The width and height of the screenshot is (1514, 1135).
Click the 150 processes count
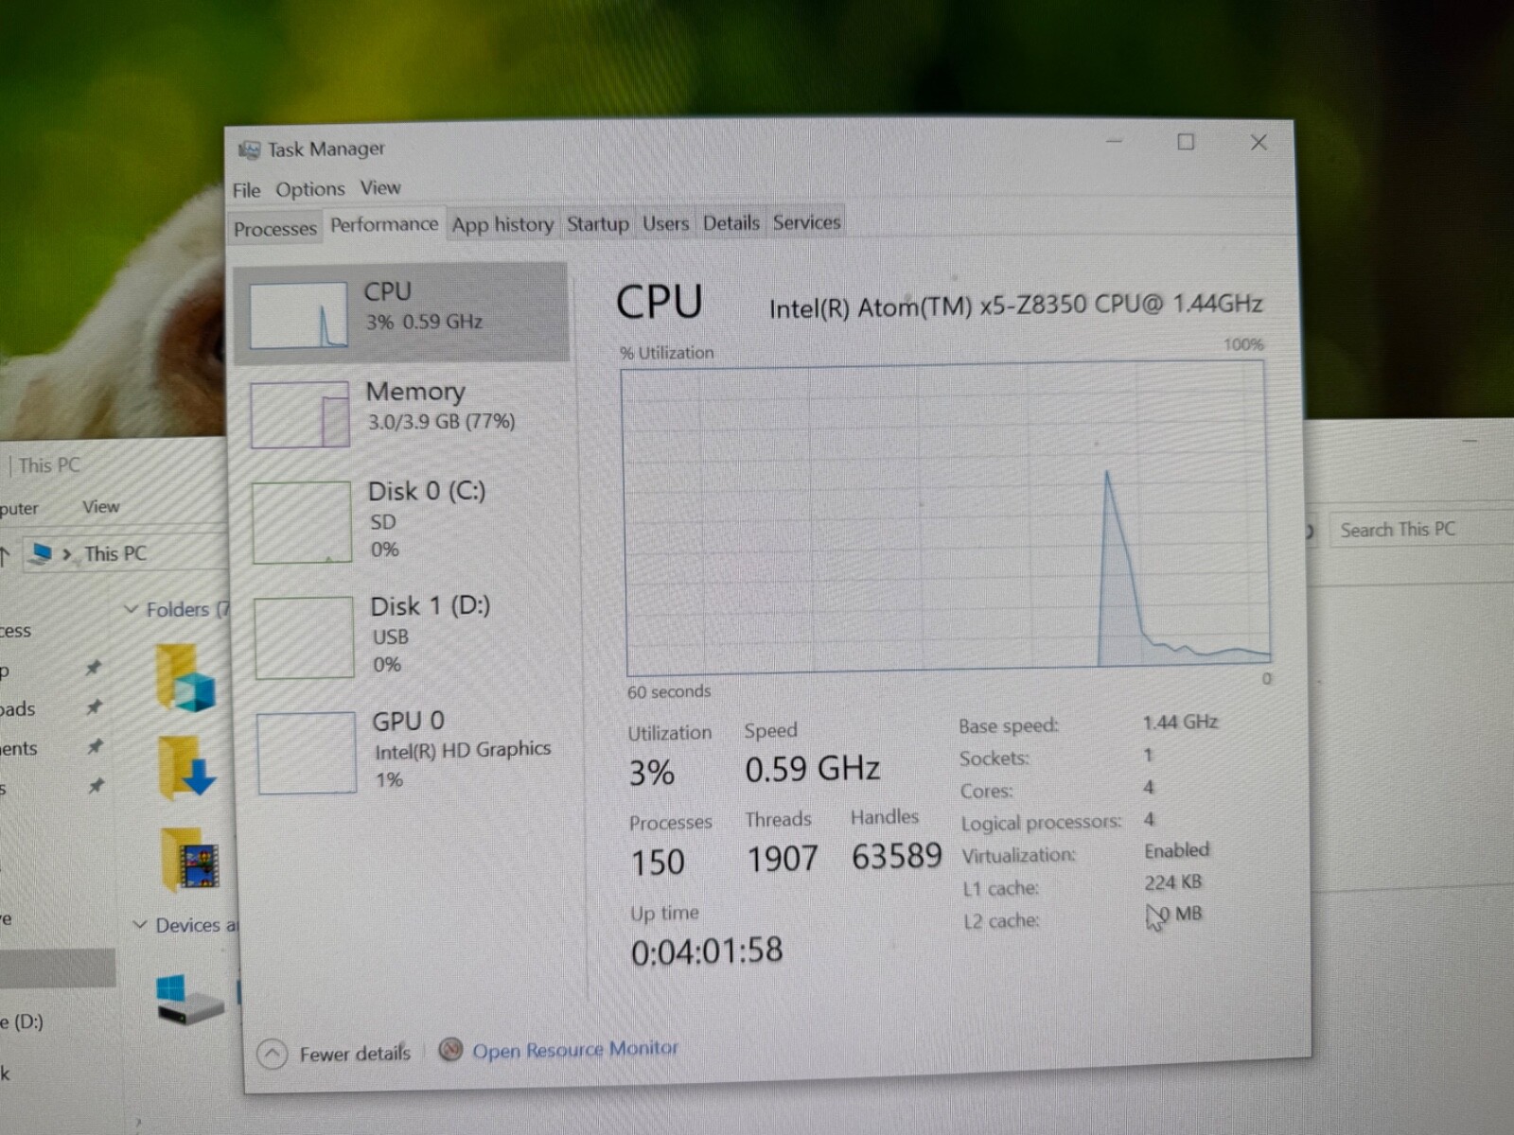point(658,862)
